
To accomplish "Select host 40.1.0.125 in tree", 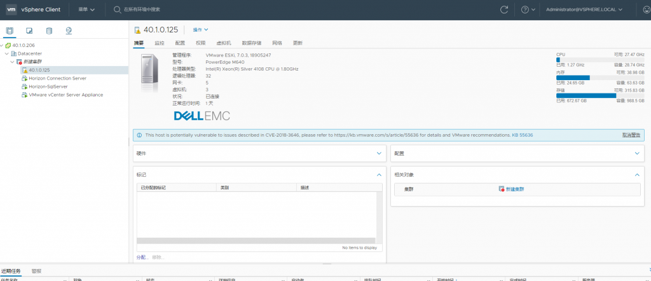I will point(39,70).
